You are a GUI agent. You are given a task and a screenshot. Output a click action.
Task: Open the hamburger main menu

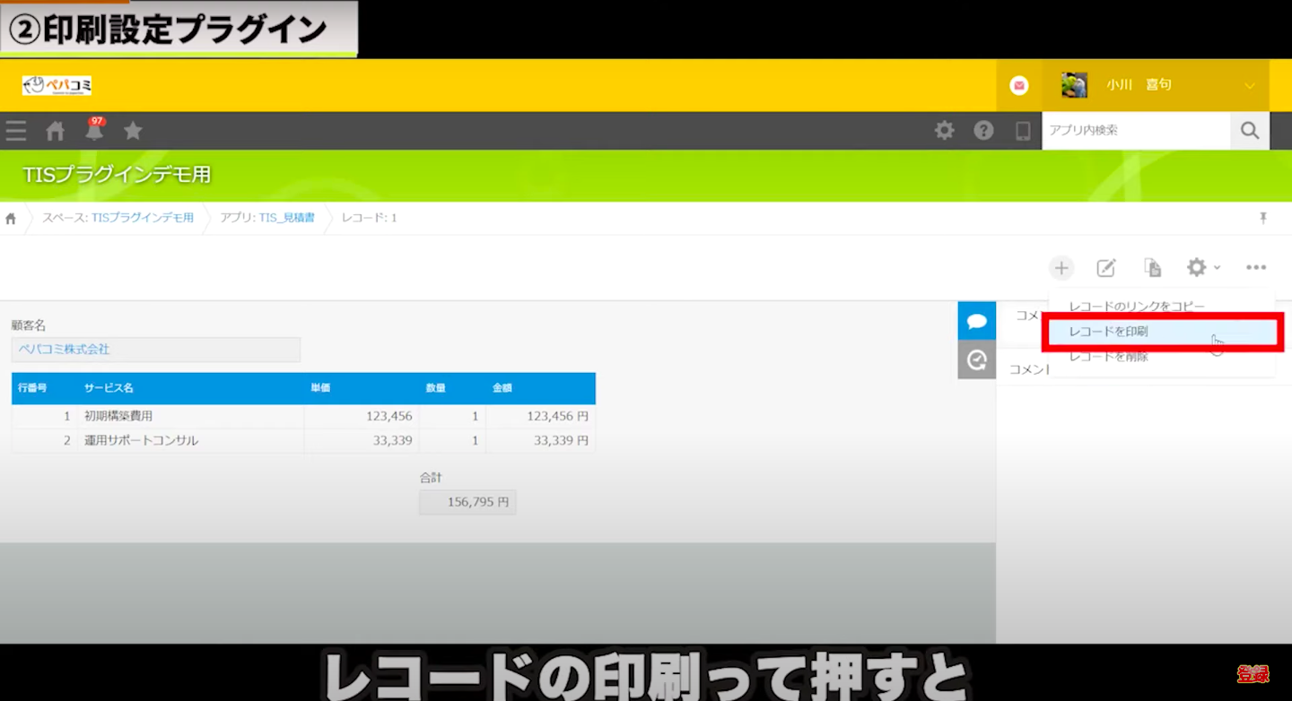(x=15, y=131)
